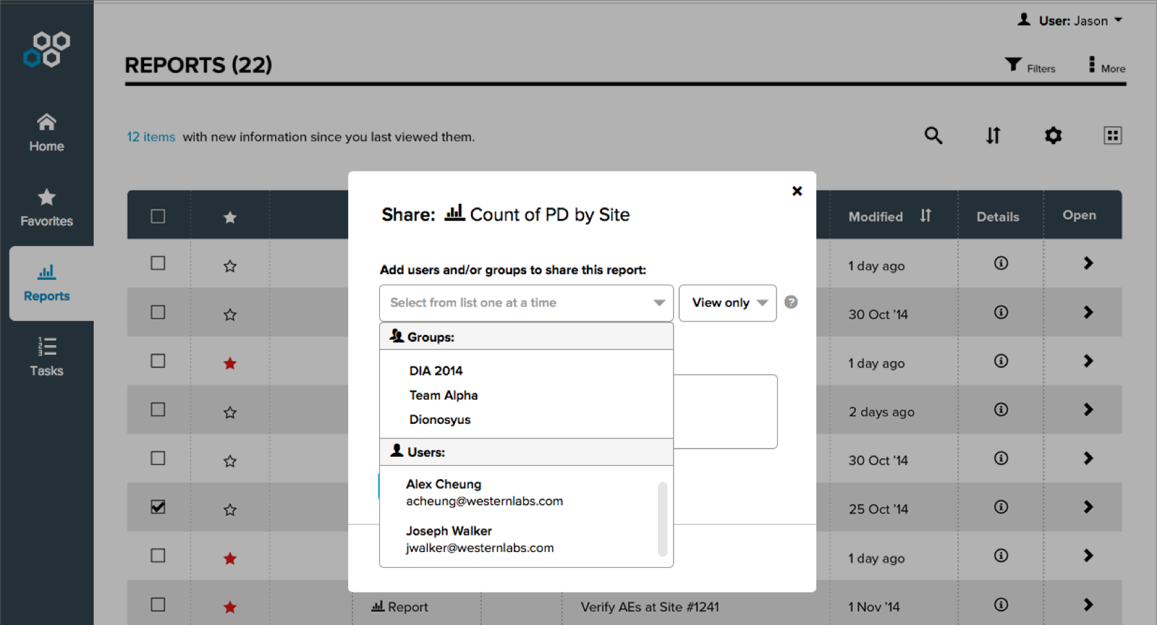The height and width of the screenshot is (625, 1157).
Task: Open Favorites in sidebar
Action: click(x=47, y=207)
